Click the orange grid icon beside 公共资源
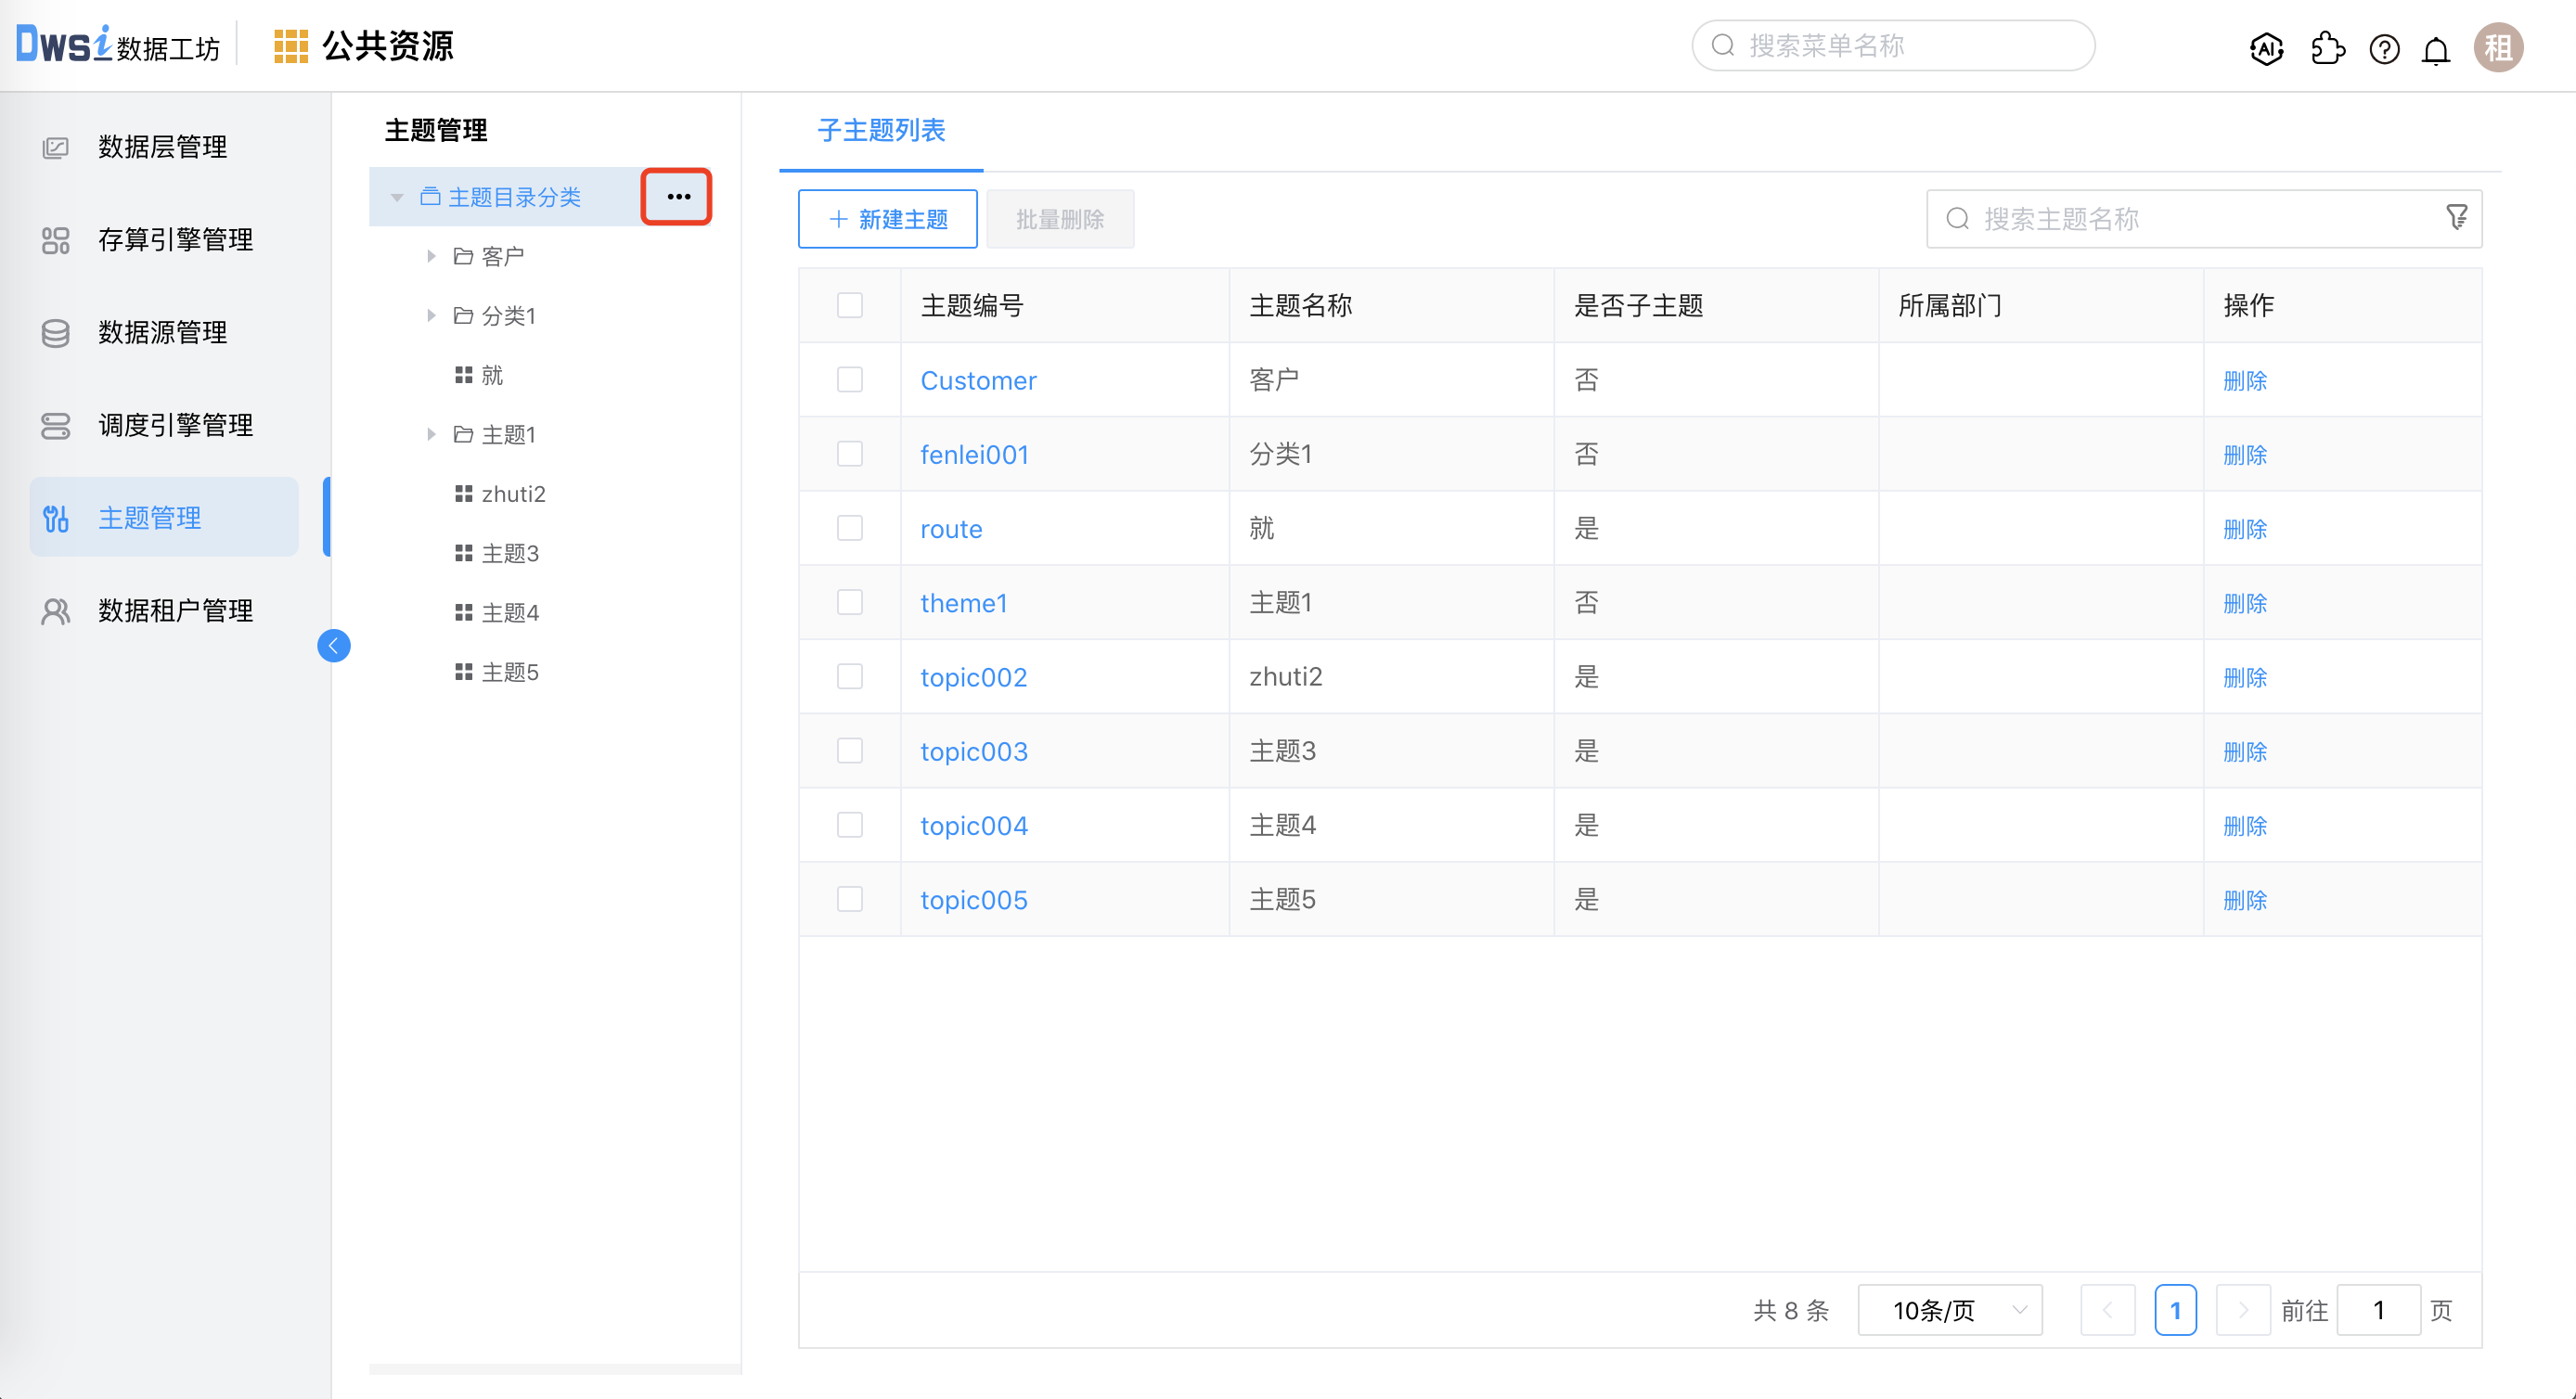Viewport: 2576px width, 1399px height. pyautogui.click(x=290, y=46)
